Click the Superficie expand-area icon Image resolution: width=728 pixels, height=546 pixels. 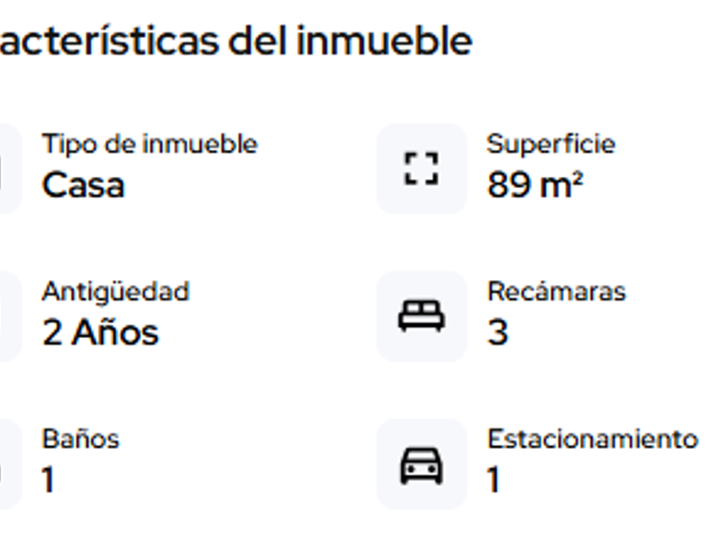pyautogui.click(x=421, y=168)
